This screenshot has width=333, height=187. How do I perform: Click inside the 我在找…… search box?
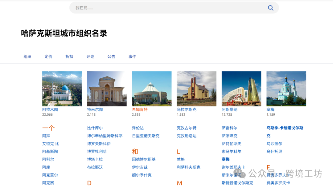pos(154,8)
